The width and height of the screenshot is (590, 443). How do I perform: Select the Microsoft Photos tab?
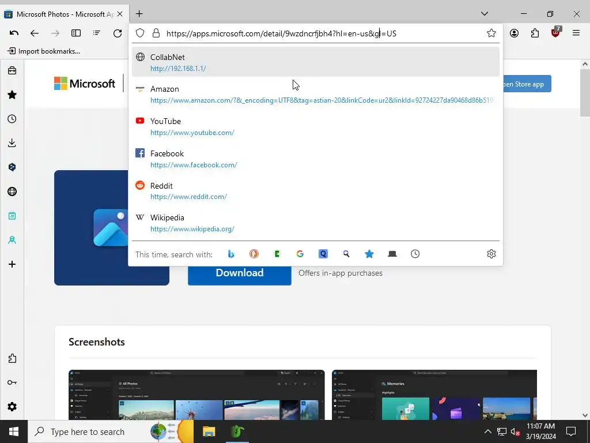click(65, 14)
